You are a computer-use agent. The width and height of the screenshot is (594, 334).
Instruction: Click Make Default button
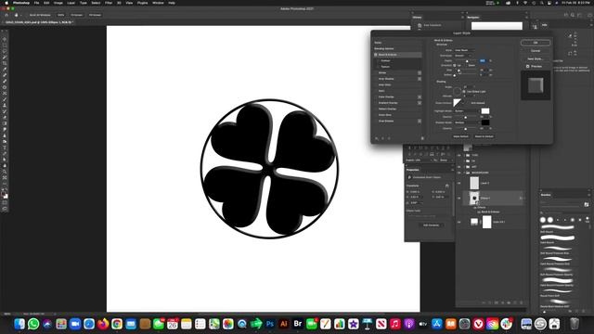[460, 136]
